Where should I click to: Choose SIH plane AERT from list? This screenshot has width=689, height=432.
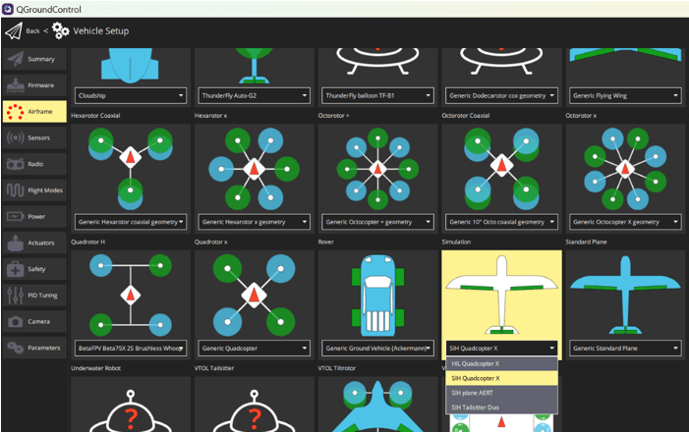pyautogui.click(x=502, y=393)
